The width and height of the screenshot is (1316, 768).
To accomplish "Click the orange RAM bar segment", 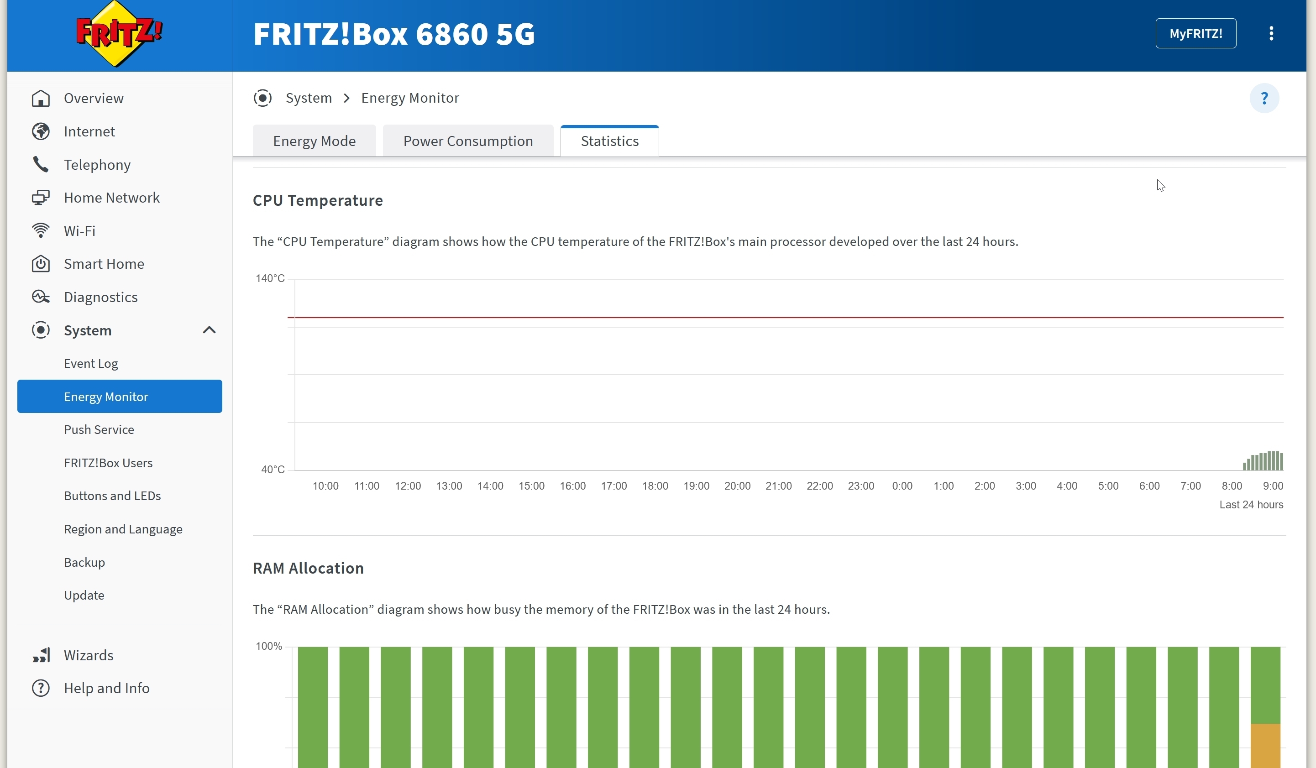I will point(1265,746).
